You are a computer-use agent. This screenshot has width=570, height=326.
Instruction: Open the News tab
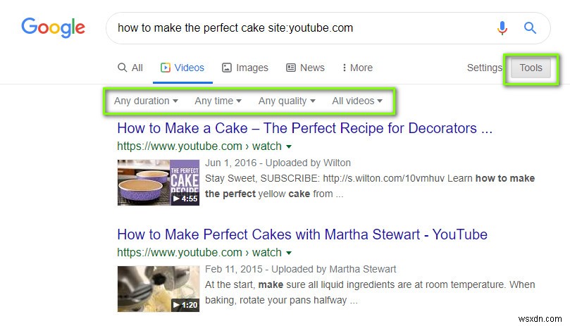coord(305,68)
